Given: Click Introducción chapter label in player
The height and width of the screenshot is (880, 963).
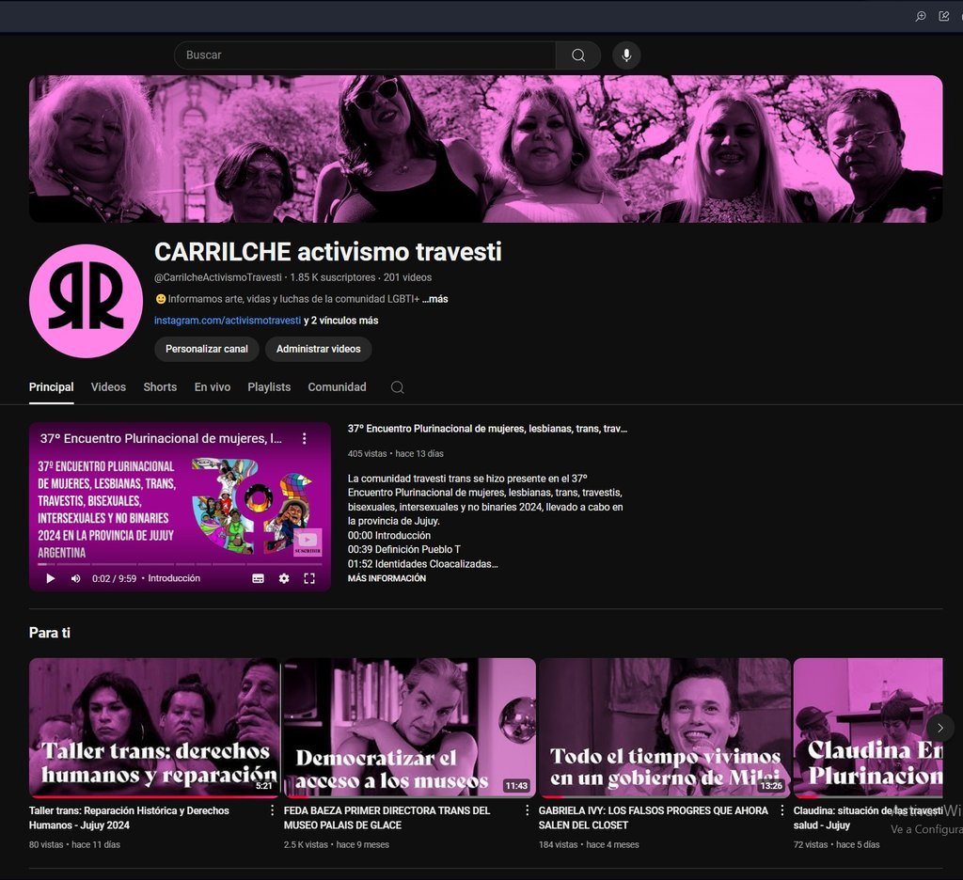Looking at the screenshot, I should coord(174,578).
